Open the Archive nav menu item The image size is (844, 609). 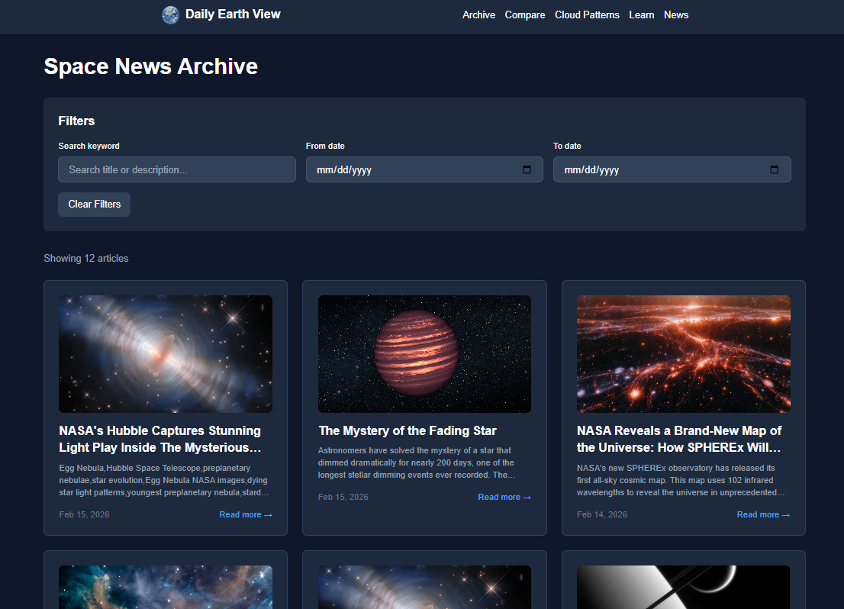pyautogui.click(x=478, y=15)
